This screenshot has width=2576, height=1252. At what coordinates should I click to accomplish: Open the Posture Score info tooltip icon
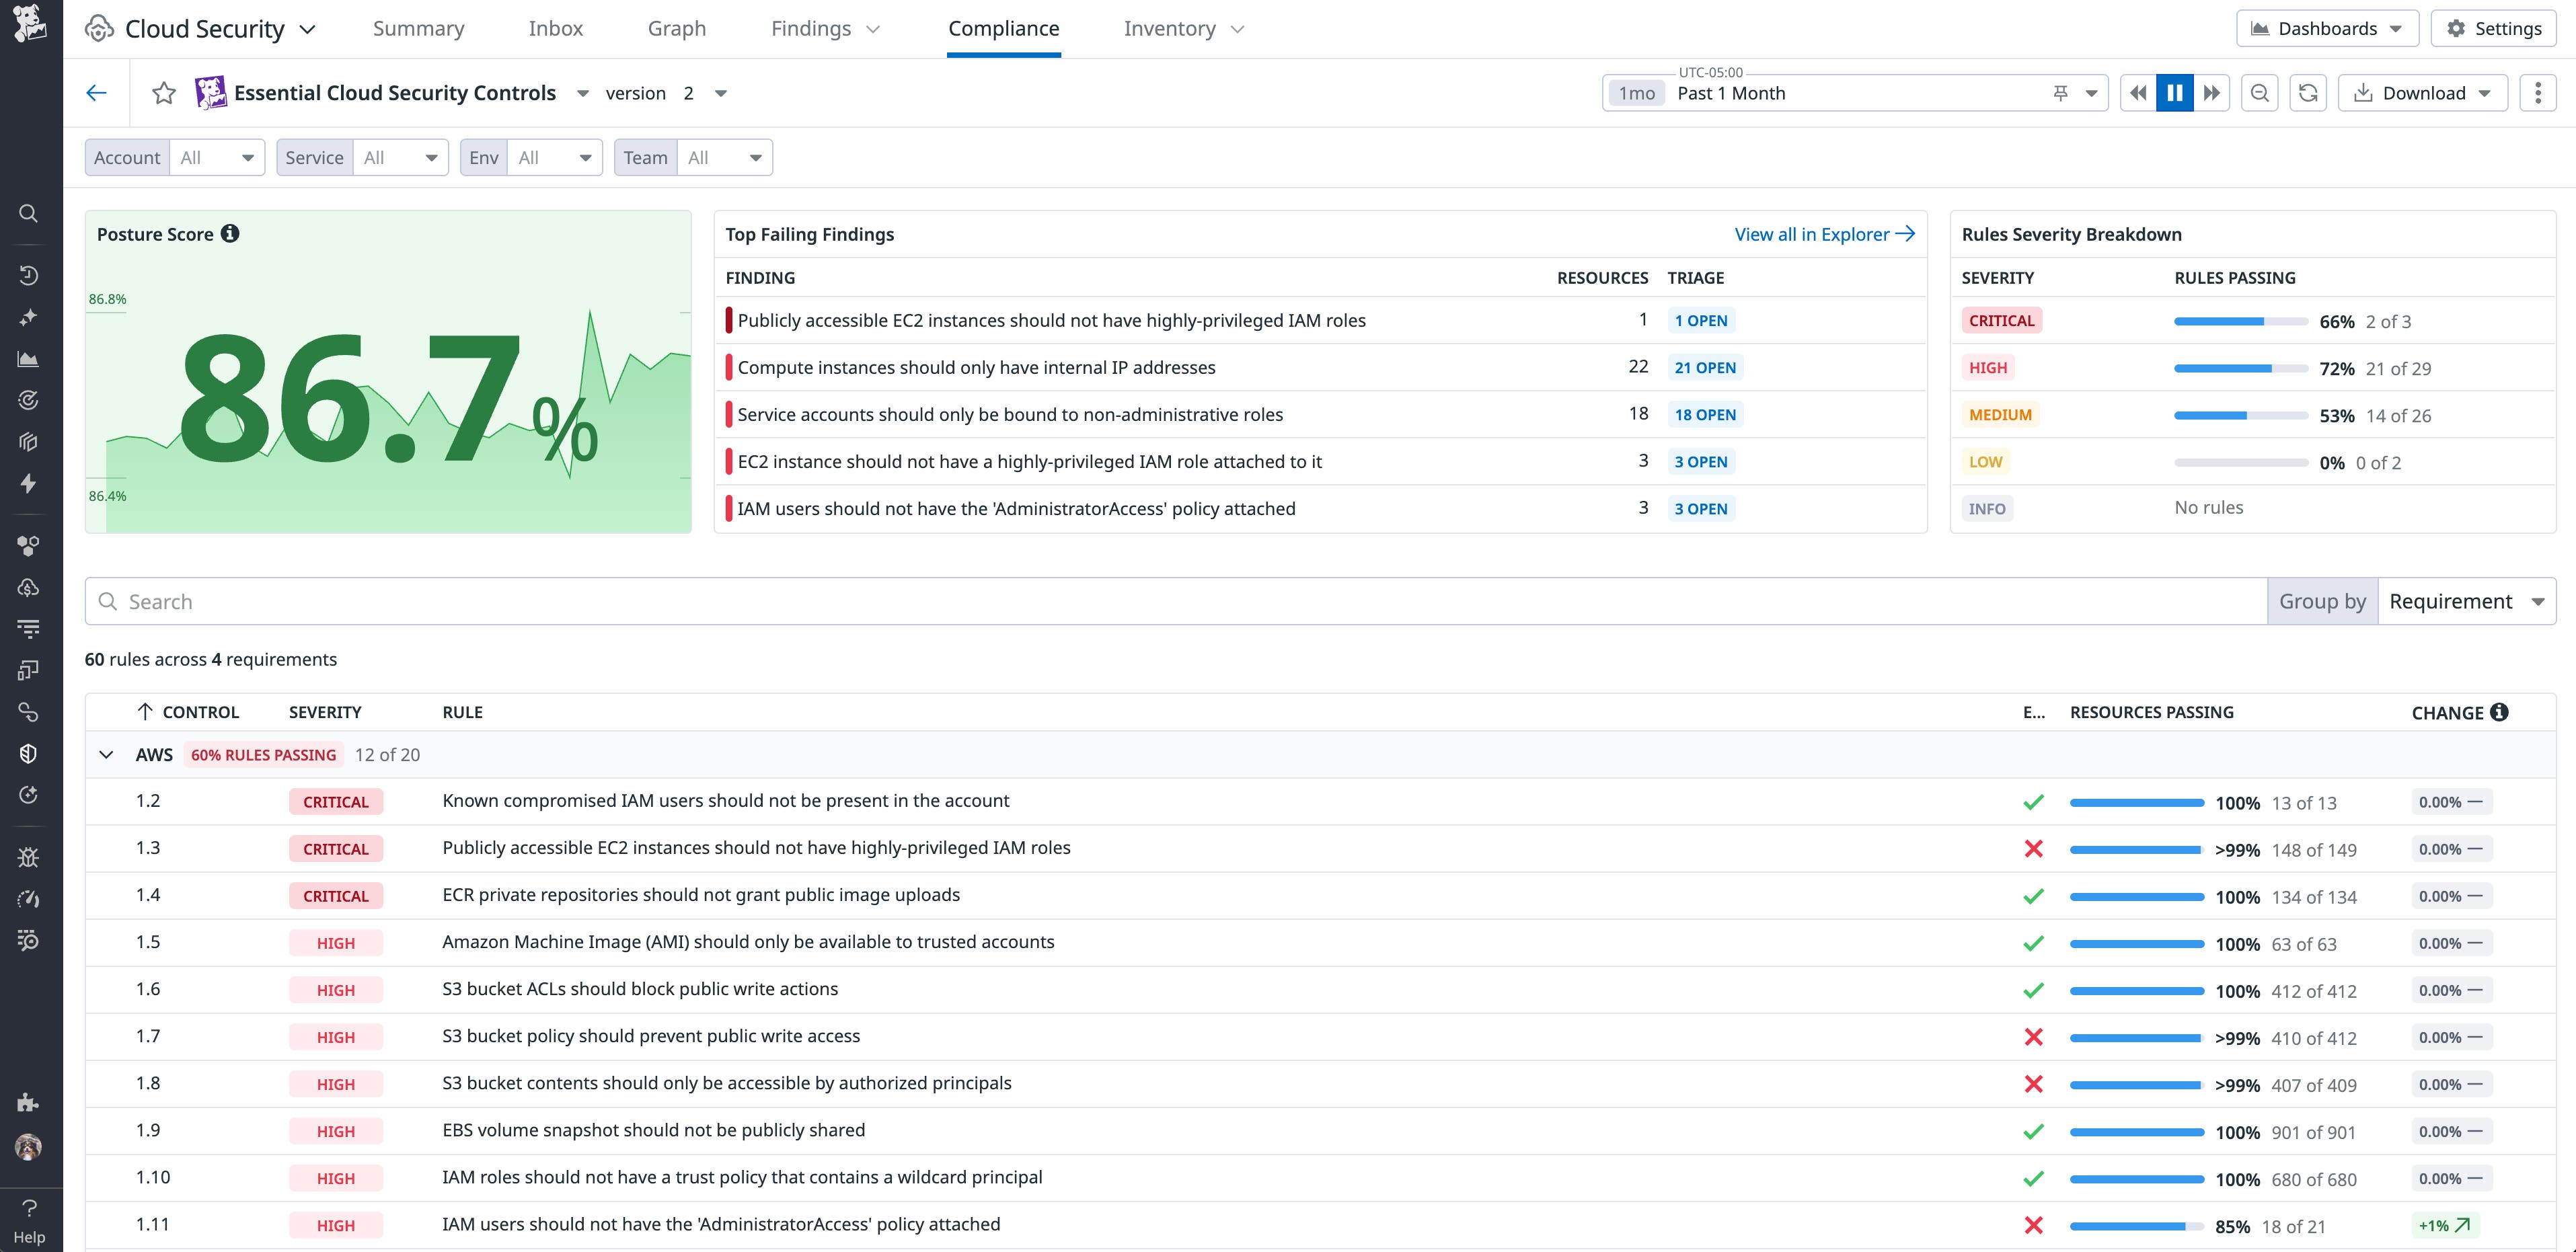[x=231, y=233]
